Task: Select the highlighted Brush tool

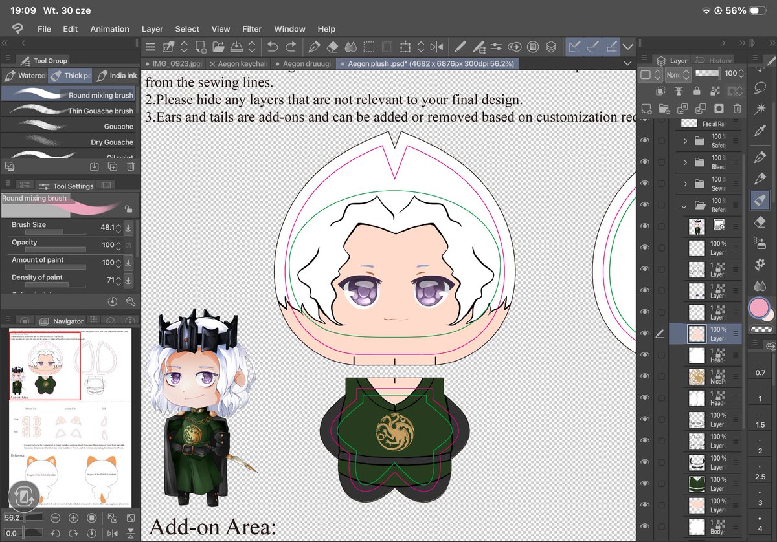Action: point(760,200)
